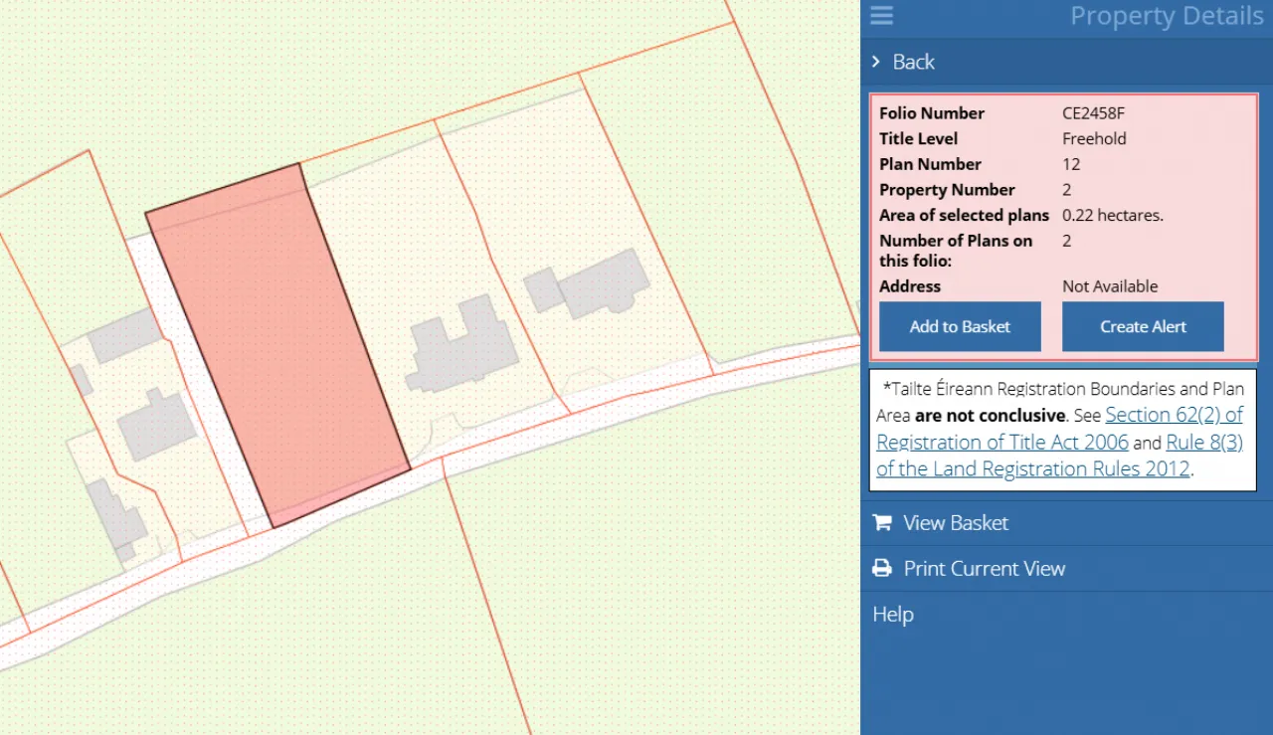This screenshot has width=1273, height=735.
Task: Select the View Basket text label
Action: (956, 523)
